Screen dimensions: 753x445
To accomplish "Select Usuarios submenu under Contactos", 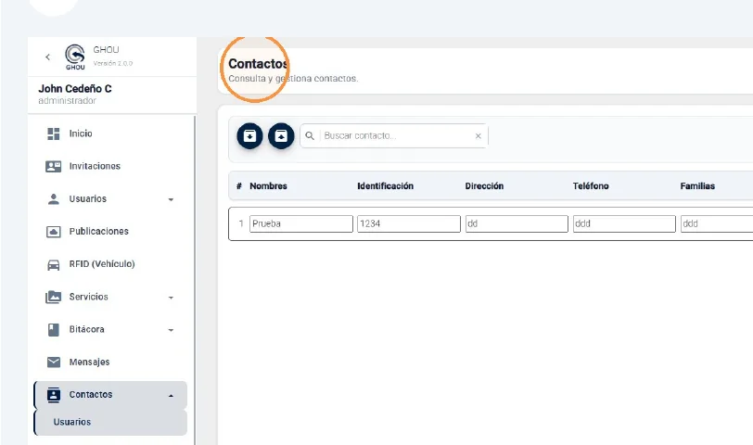I will pyautogui.click(x=110, y=423).
